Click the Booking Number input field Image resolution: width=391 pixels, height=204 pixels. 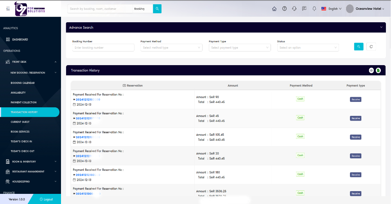coord(103,48)
